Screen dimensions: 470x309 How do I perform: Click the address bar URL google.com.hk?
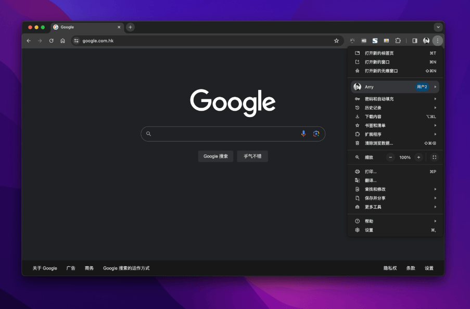pyautogui.click(x=98, y=41)
